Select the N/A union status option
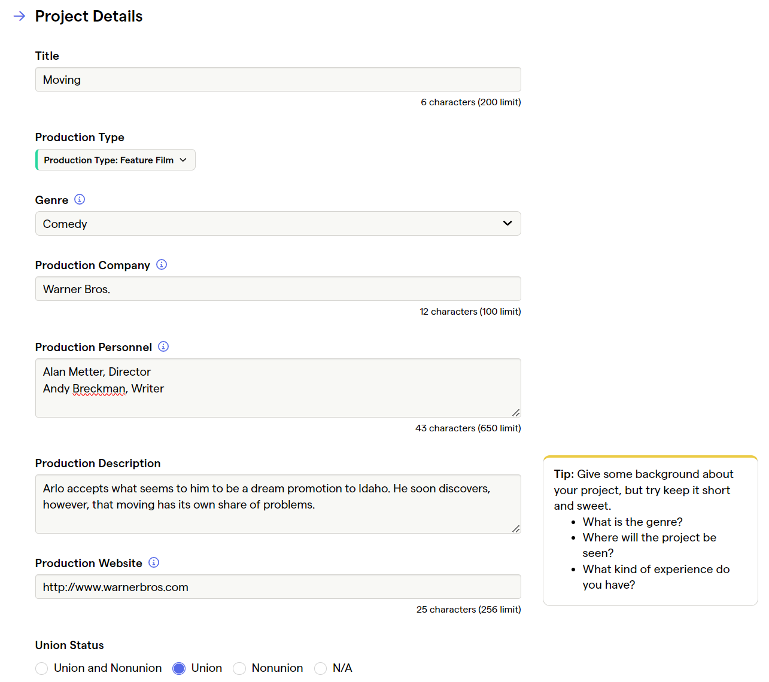 pos(321,668)
